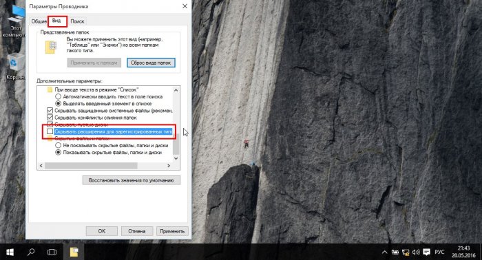The height and width of the screenshot is (260, 482).
Task: Click the network tray icon
Action: tap(406, 252)
